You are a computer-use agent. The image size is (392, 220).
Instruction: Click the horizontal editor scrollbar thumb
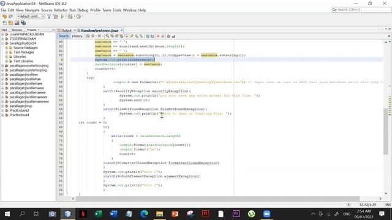click(x=217, y=199)
